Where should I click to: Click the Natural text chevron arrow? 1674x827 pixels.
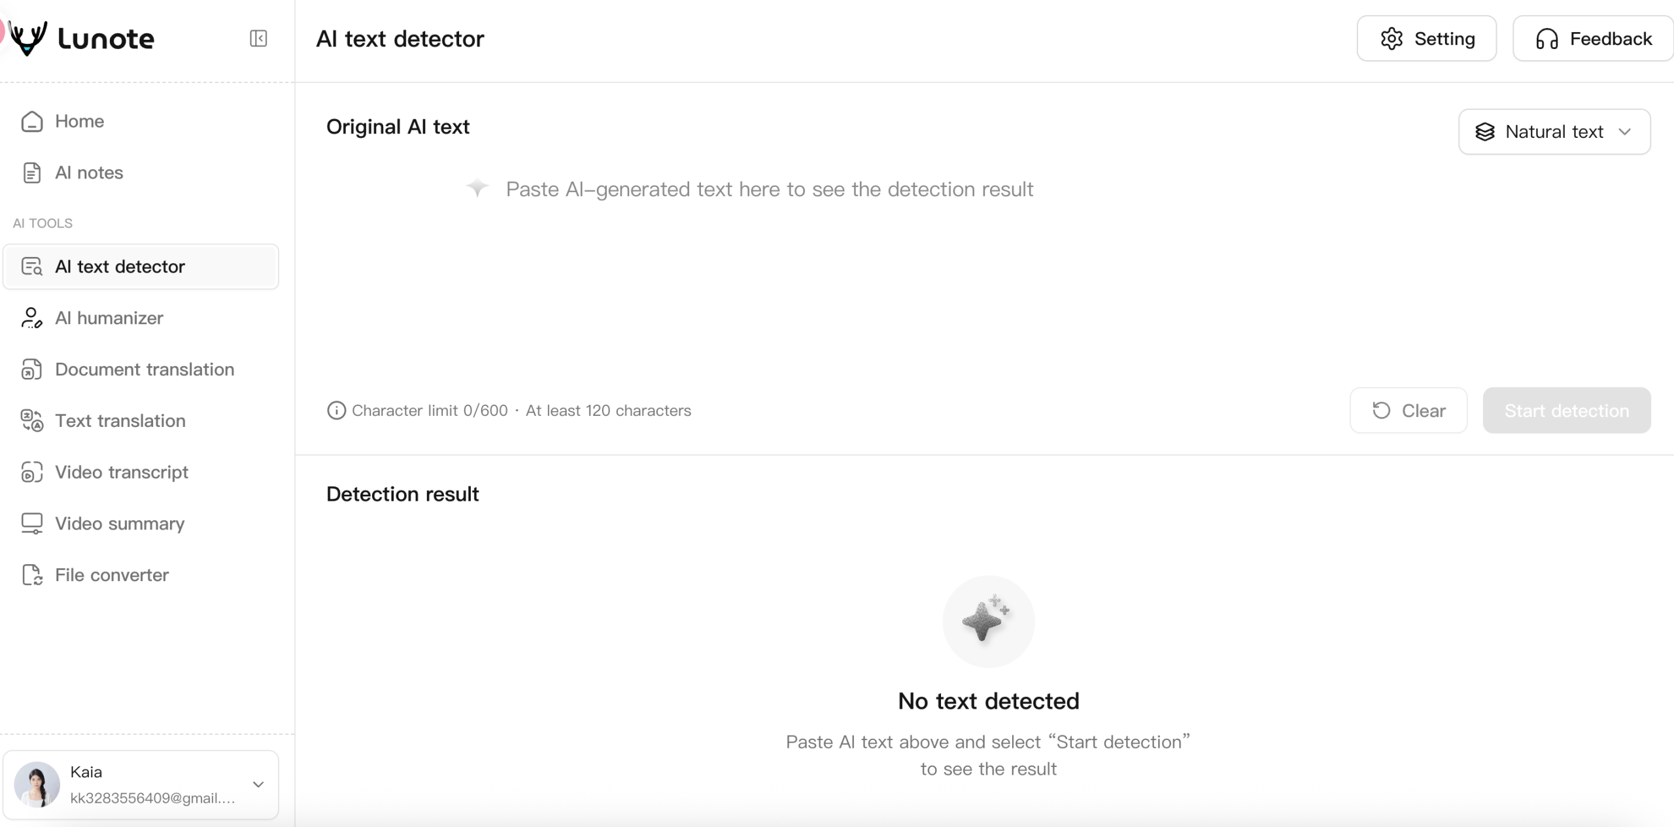point(1625,131)
